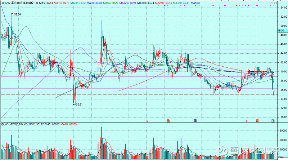This screenshot has height=160, width=288.
Task: Open the round dropdown next to the stock title
Action: 37,3
